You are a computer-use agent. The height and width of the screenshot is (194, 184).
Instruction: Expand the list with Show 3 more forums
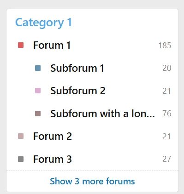click(92, 181)
